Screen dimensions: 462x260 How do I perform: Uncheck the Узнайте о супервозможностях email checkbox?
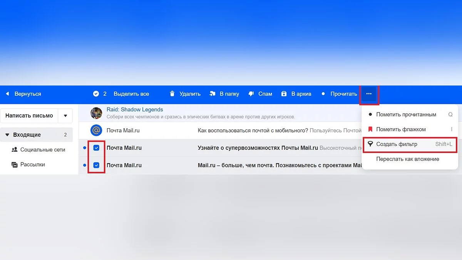coord(96,148)
